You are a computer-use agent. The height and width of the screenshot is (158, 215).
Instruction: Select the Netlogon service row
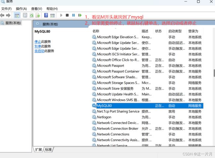(148, 117)
